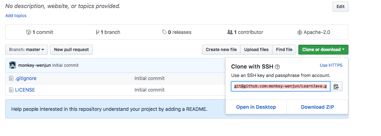The image size is (381, 136).
Task: Click the Create new file button
Action: pos(221,49)
